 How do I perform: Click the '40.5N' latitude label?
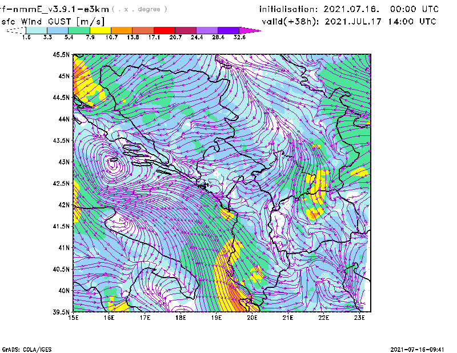61,269
